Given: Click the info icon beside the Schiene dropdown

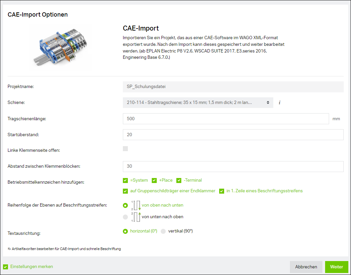Looking at the screenshot, I should click(279, 103).
